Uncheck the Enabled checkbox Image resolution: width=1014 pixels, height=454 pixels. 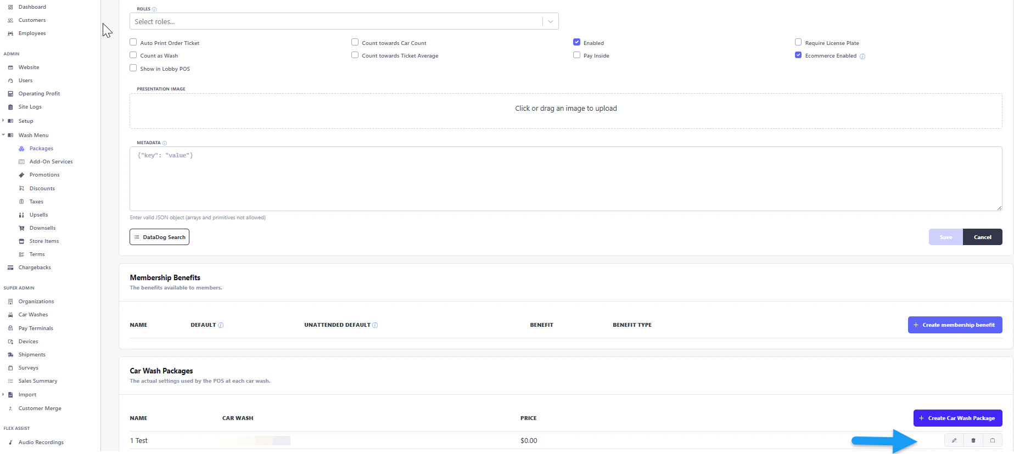tap(576, 42)
